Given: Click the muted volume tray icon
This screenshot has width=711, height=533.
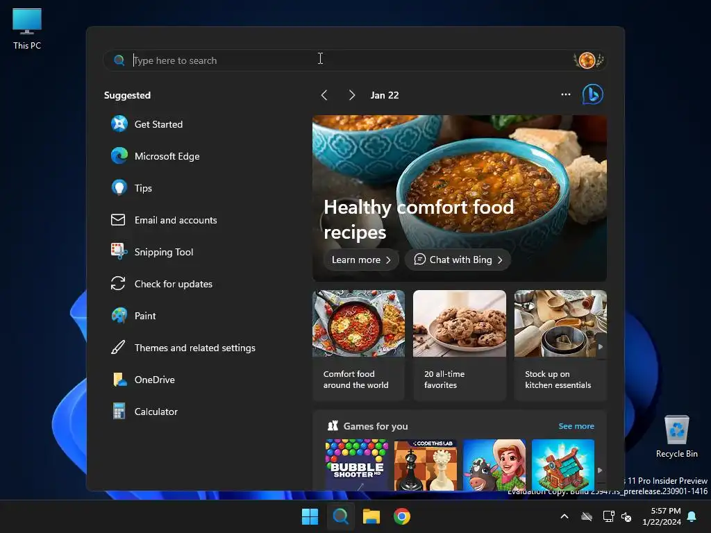Looking at the screenshot, I should click(626, 516).
